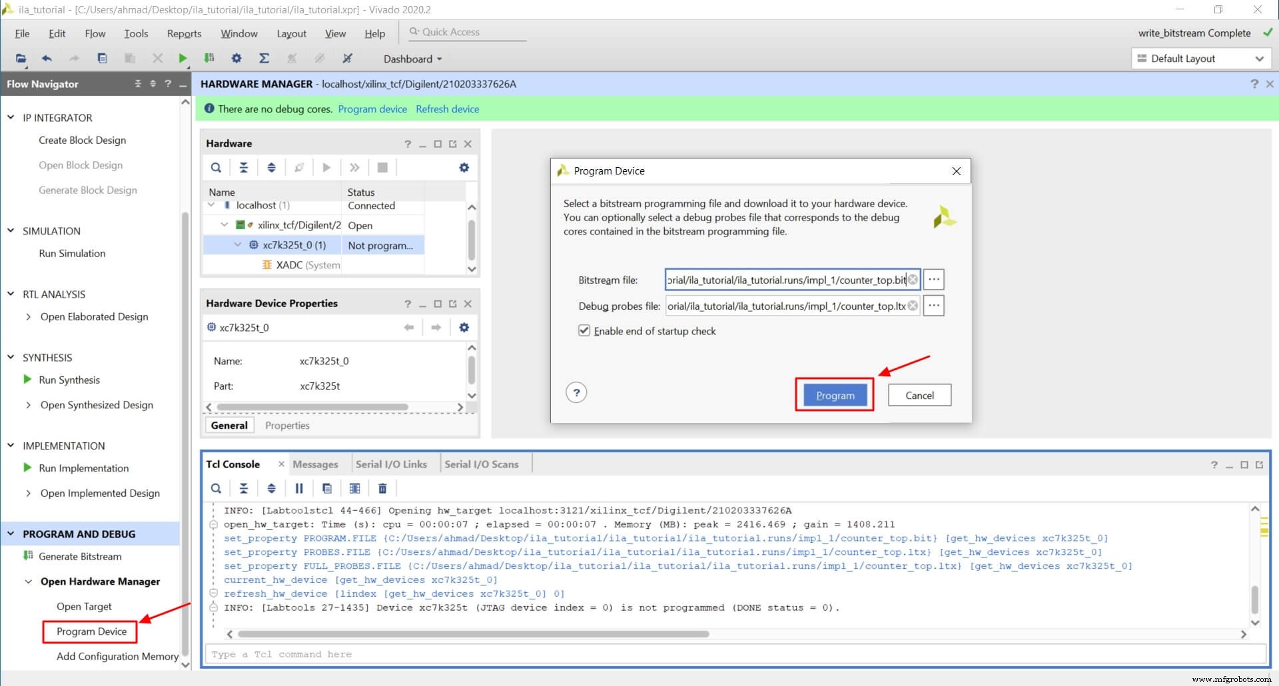
Task: Click the Undo arrow in the toolbar
Action: click(47, 59)
